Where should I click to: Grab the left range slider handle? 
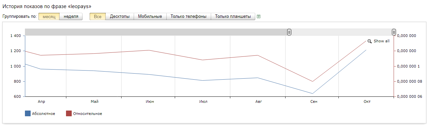pos(289,32)
